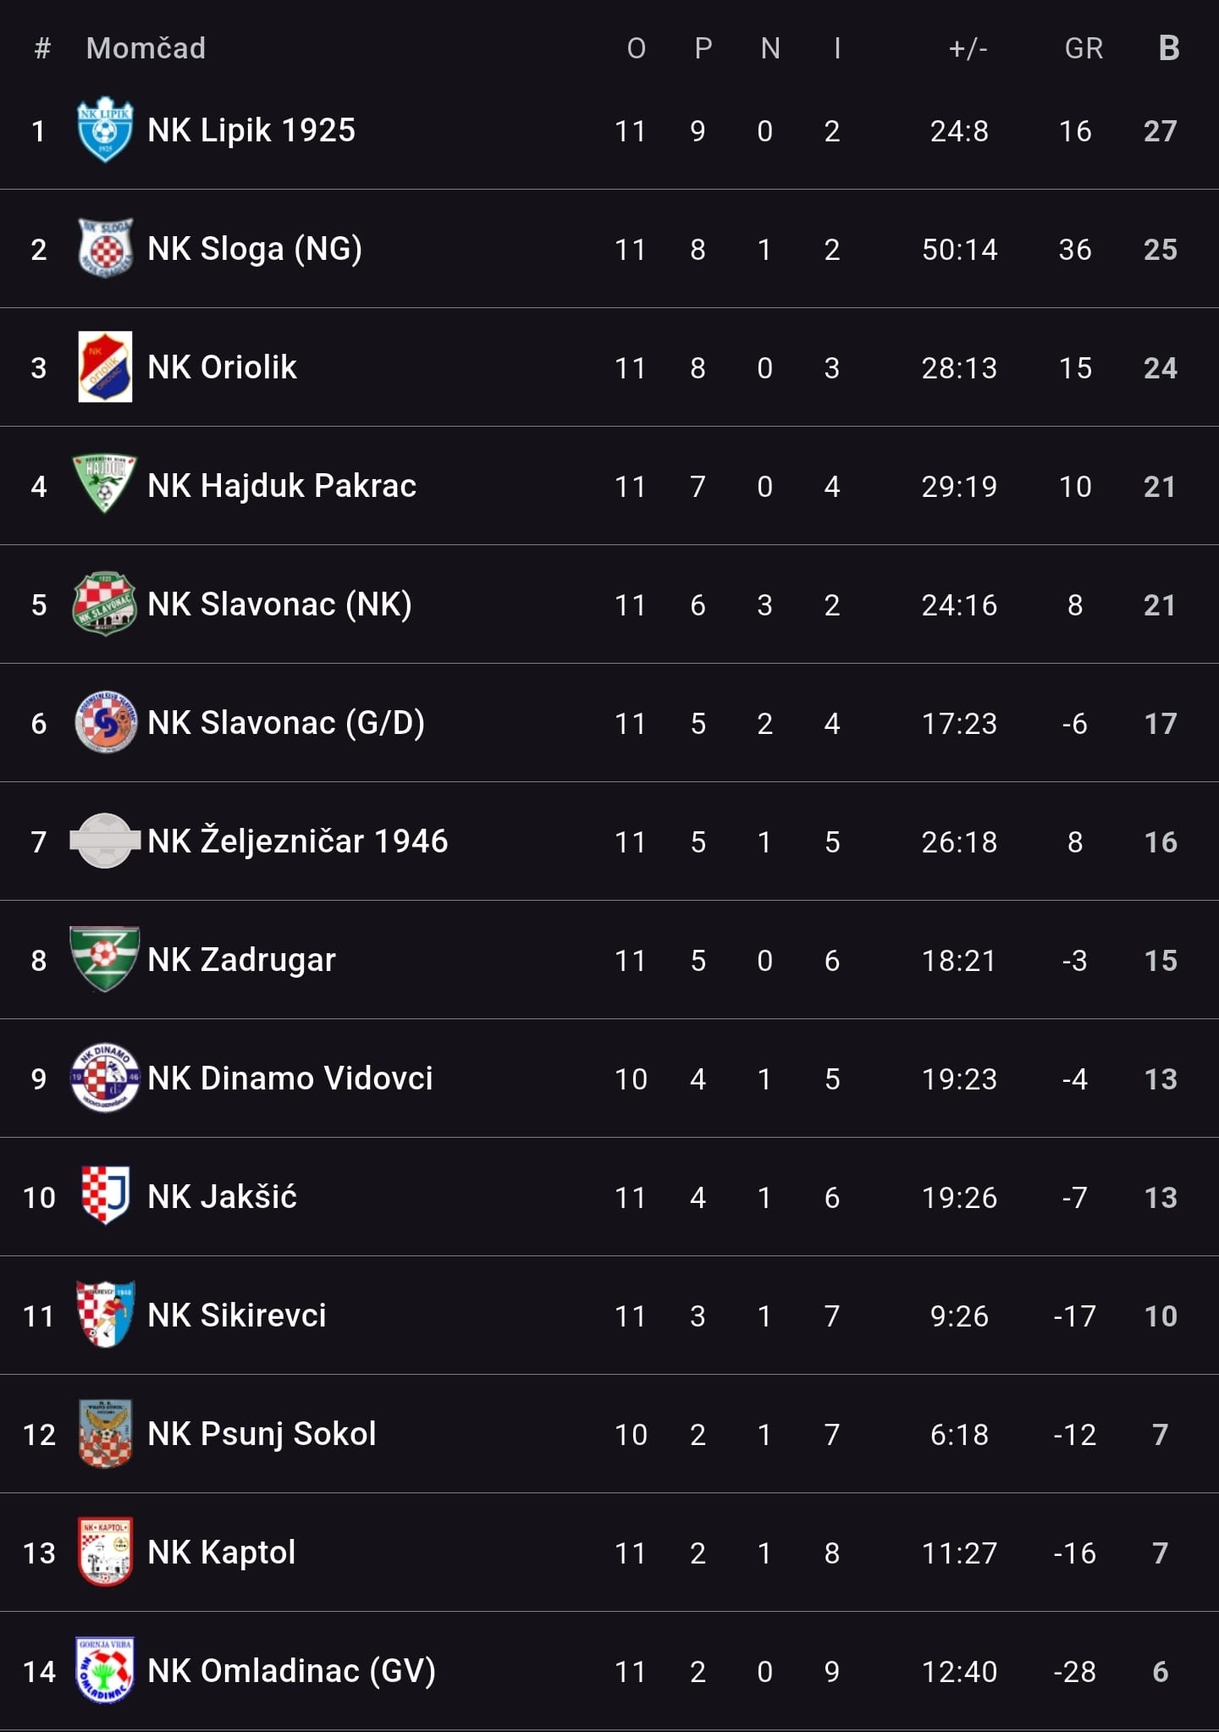Click the O matches played header
1219x1732 pixels.
[636, 48]
